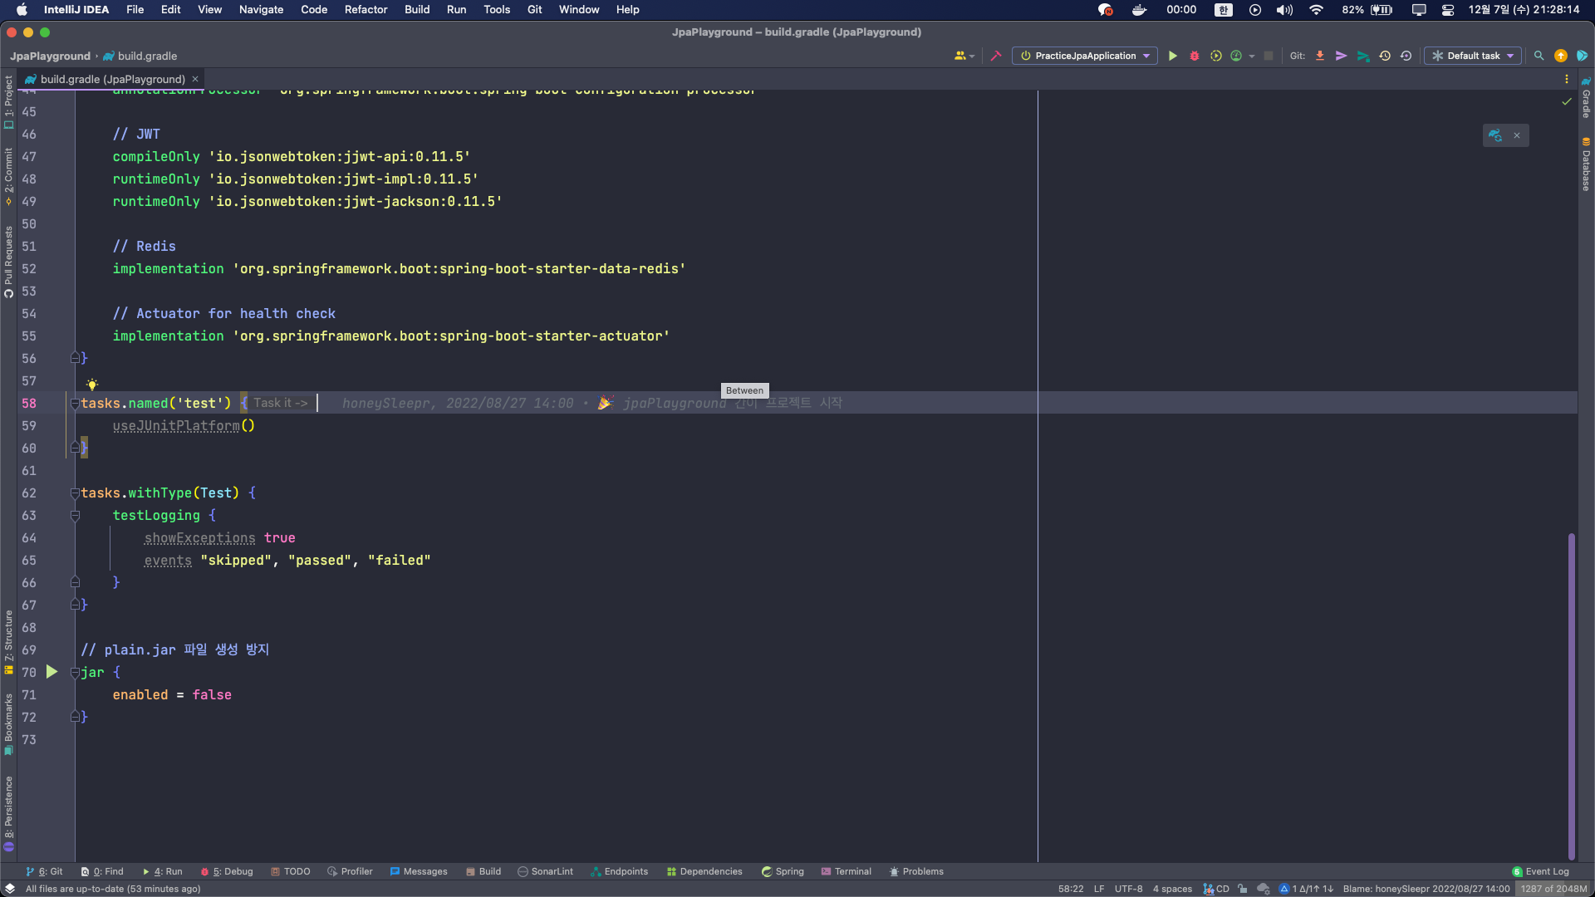Open the Database tool window sidebar
The height and width of the screenshot is (897, 1595).
click(1587, 166)
